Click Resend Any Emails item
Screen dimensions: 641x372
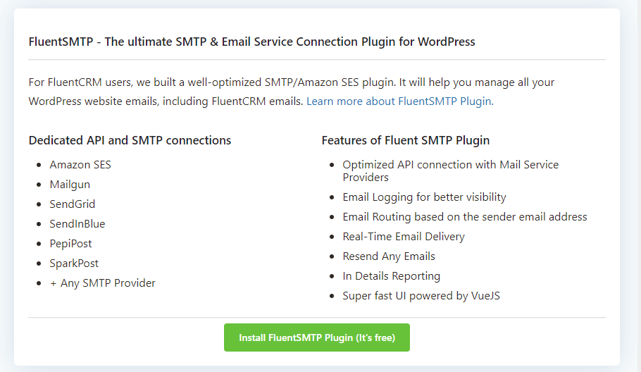tap(389, 256)
